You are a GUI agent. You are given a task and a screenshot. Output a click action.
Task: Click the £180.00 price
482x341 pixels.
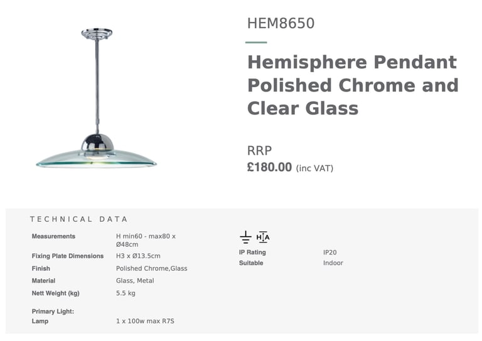269,167
